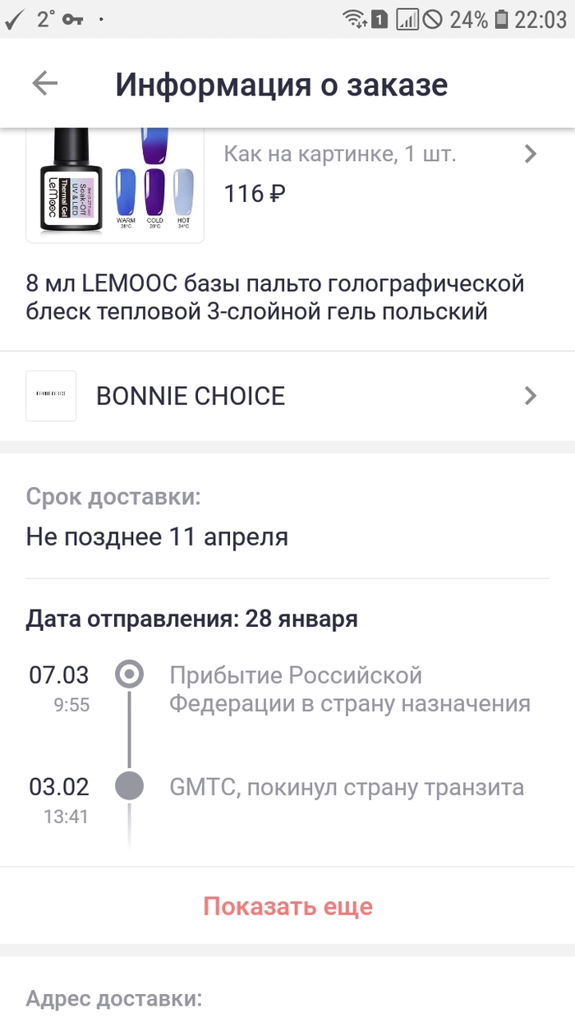
Task: Expand product details chevron next to 116 ₽
Action: [x=531, y=154]
